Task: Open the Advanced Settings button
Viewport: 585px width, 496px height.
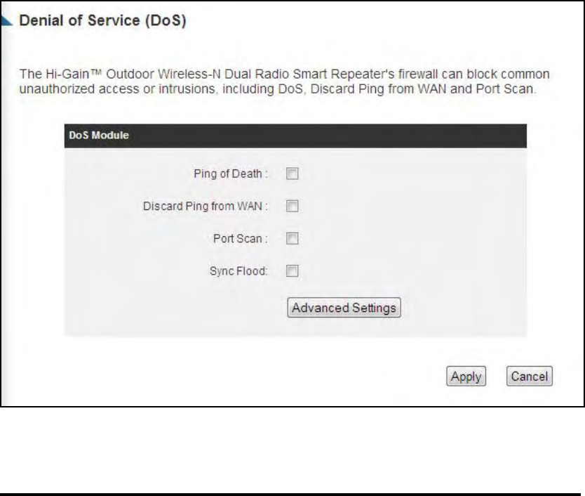Action: (344, 308)
